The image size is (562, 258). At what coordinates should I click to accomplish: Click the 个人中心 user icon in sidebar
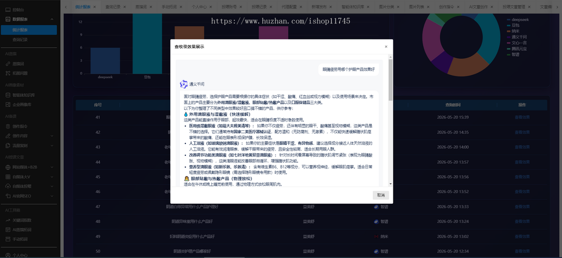[x=8, y=256]
